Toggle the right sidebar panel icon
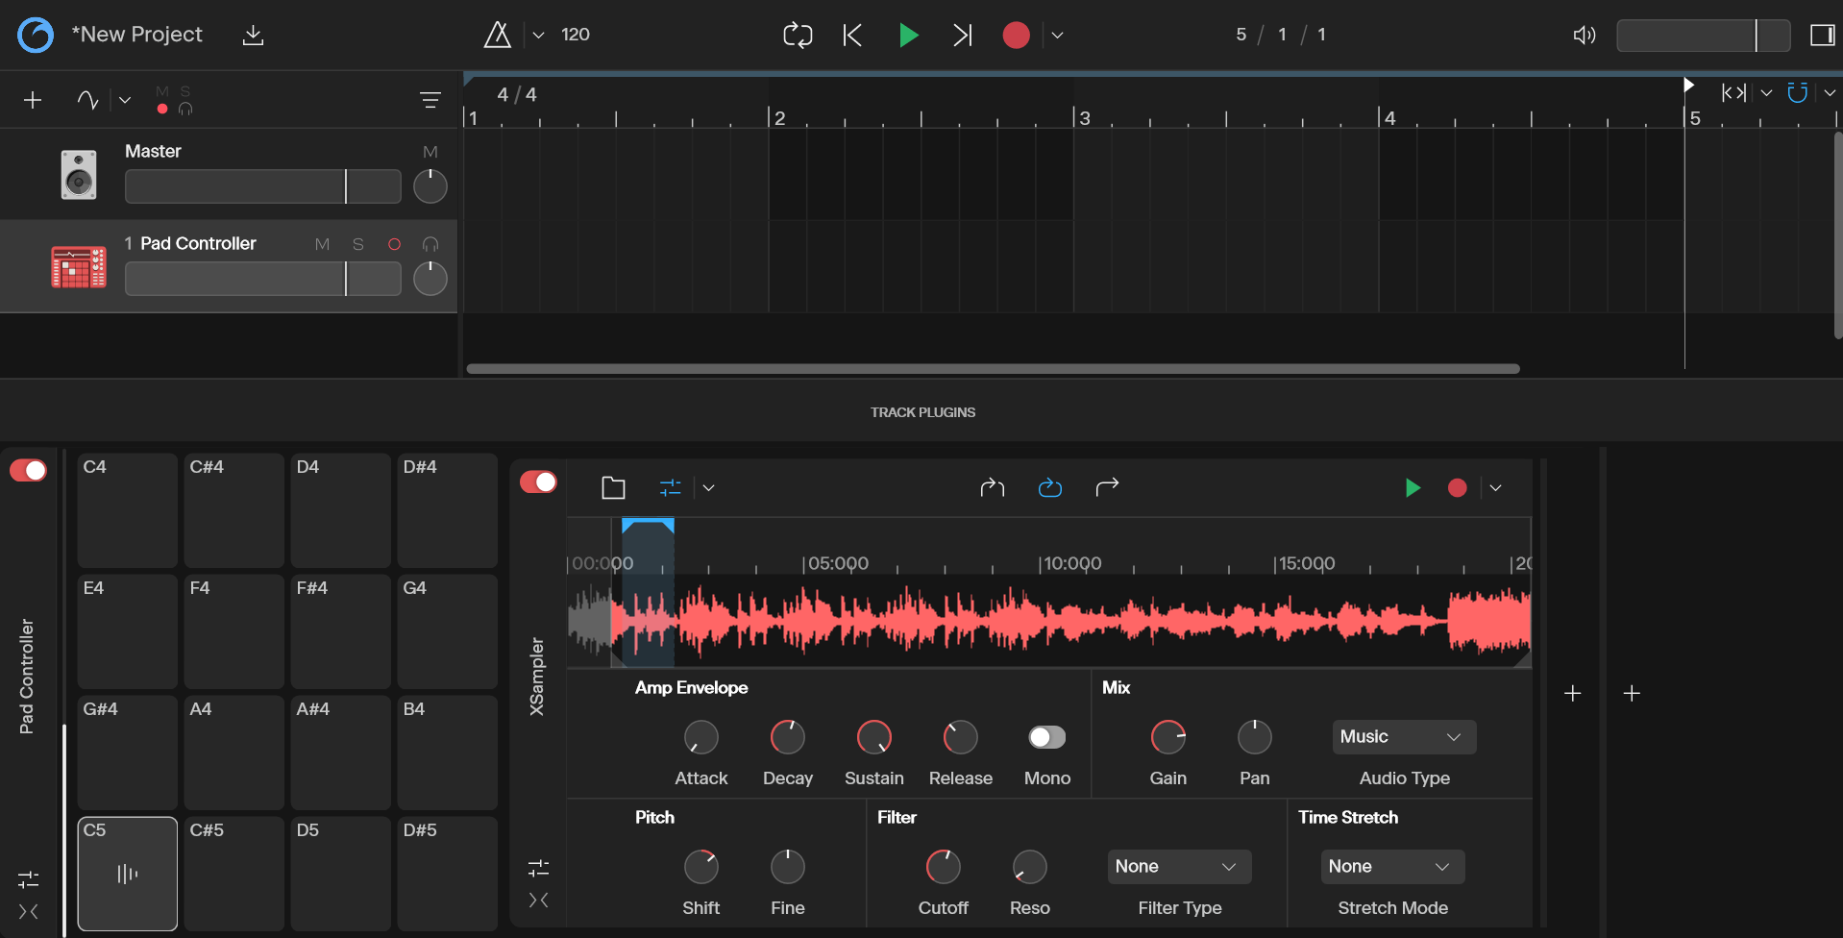The height and width of the screenshot is (938, 1843). point(1822,36)
